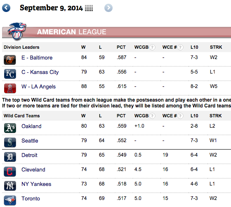231x207 pixels.
Task: Click the Toronto Blue Jays logo
Action: coord(10,200)
